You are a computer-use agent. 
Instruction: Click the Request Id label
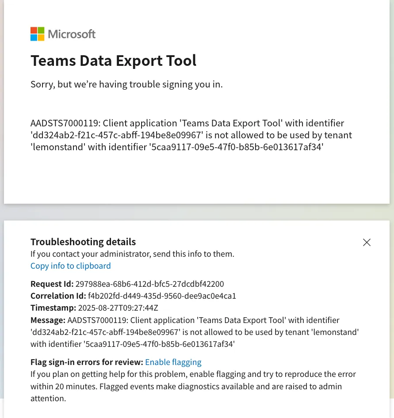click(x=52, y=284)
